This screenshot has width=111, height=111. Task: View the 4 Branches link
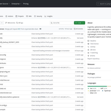(x=10, y=23)
